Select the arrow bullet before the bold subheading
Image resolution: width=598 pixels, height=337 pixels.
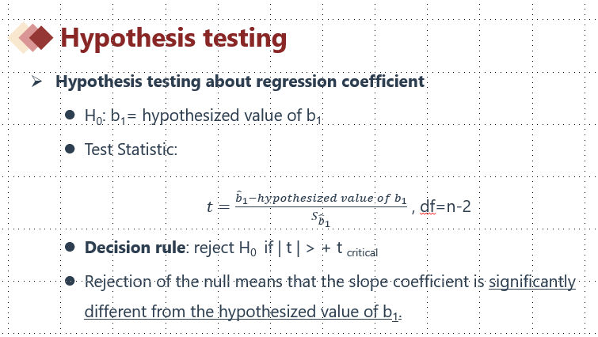point(36,82)
